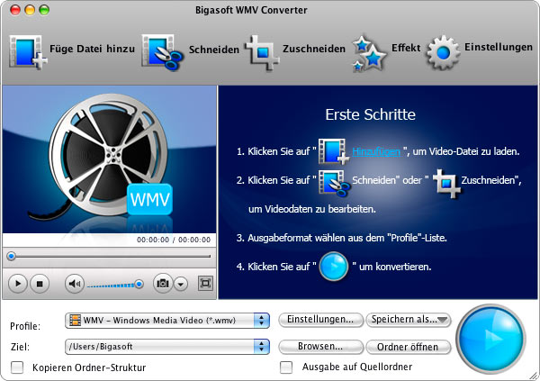
Task: Click the Einstellungen toolbar label
Action: coord(499,47)
